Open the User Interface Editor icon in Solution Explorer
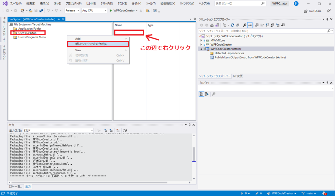This screenshot has height=196, width=335. coord(273,25)
